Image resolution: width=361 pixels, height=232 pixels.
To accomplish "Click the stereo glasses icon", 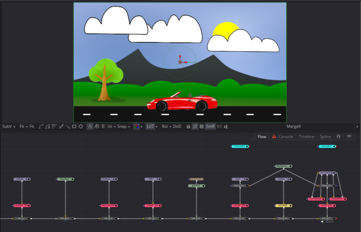I will [x=110, y=127].
